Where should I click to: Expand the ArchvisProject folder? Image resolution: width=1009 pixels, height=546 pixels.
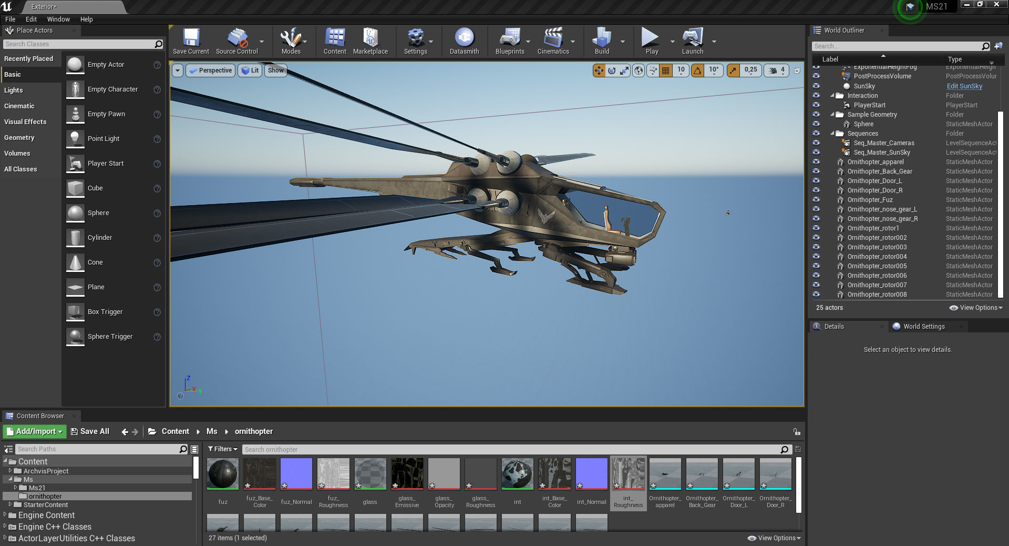coord(10,471)
